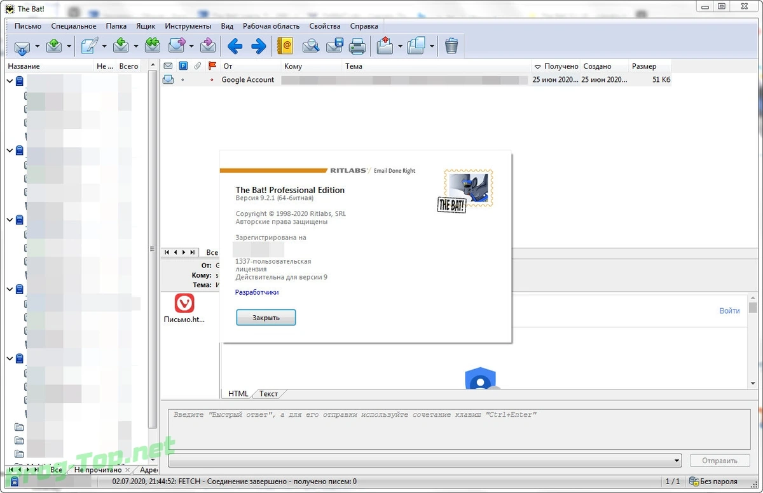This screenshot has height=493, width=763.
Task: Switch to the HTML view tab
Action: pyautogui.click(x=238, y=393)
